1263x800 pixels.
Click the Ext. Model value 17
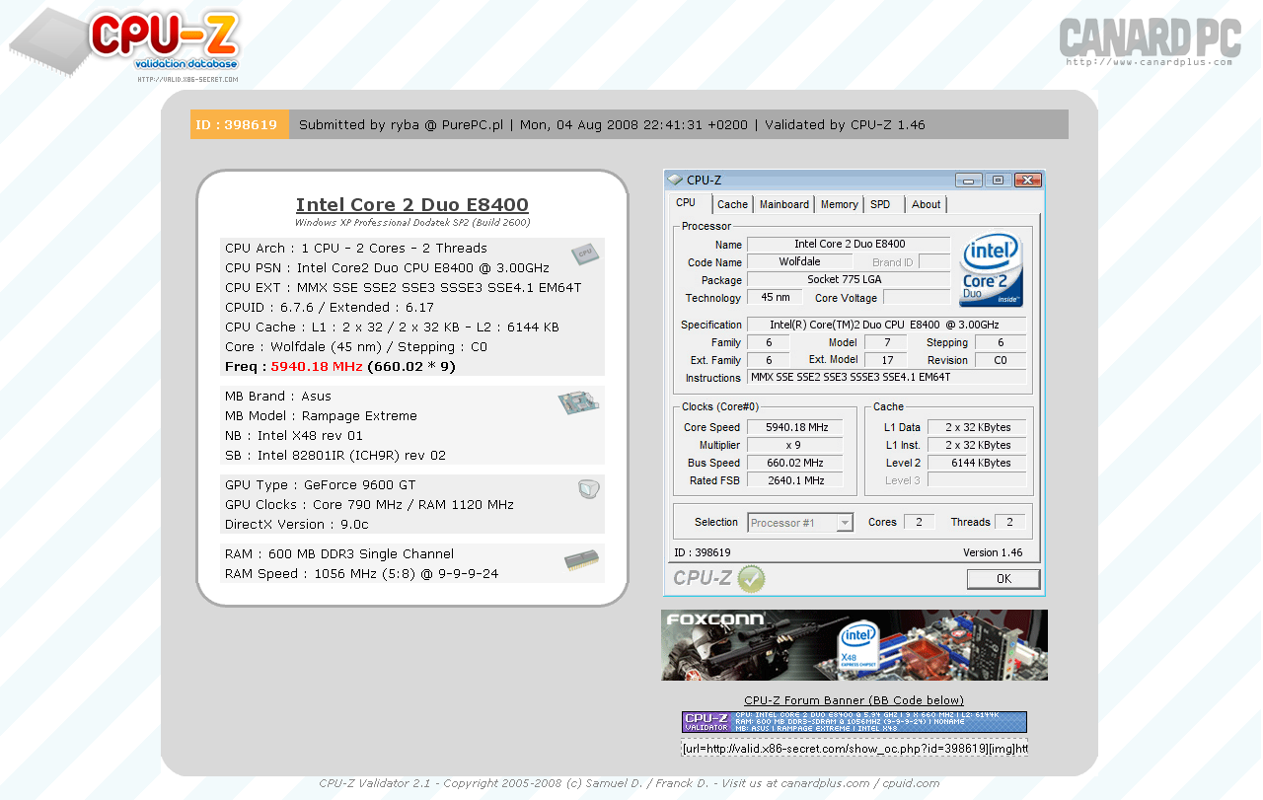pyautogui.click(x=888, y=360)
